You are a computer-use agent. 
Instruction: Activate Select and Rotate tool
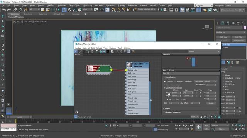coord(69,10)
